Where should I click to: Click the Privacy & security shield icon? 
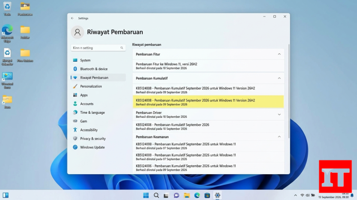point(75,138)
